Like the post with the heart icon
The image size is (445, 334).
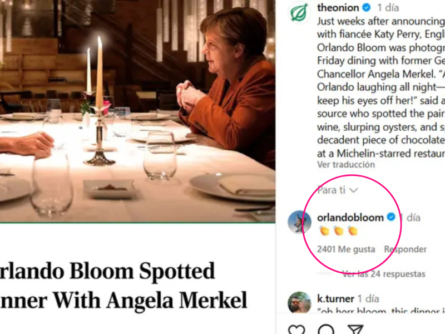click(x=296, y=330)
